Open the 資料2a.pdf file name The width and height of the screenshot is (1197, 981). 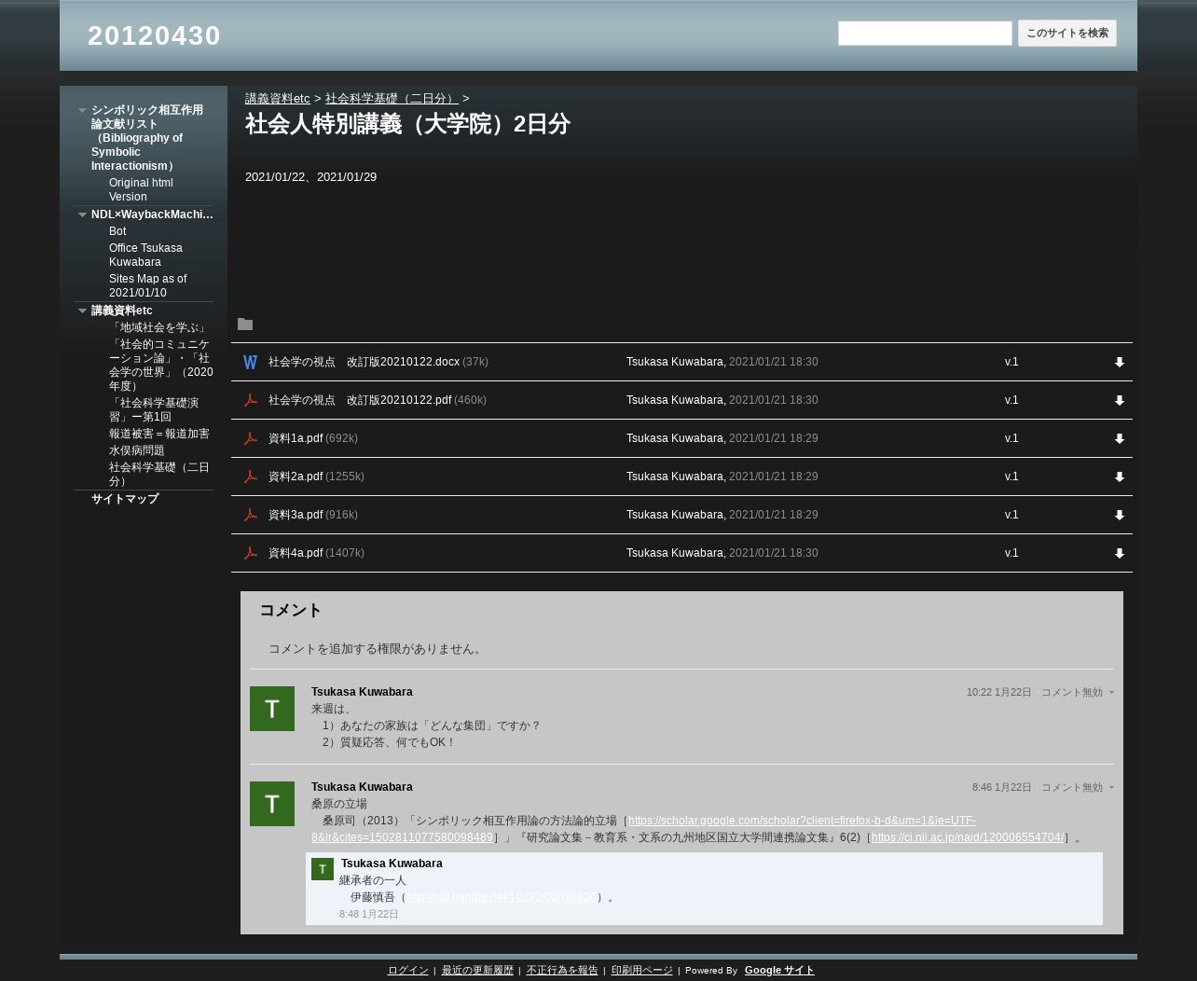click(296, 477)
